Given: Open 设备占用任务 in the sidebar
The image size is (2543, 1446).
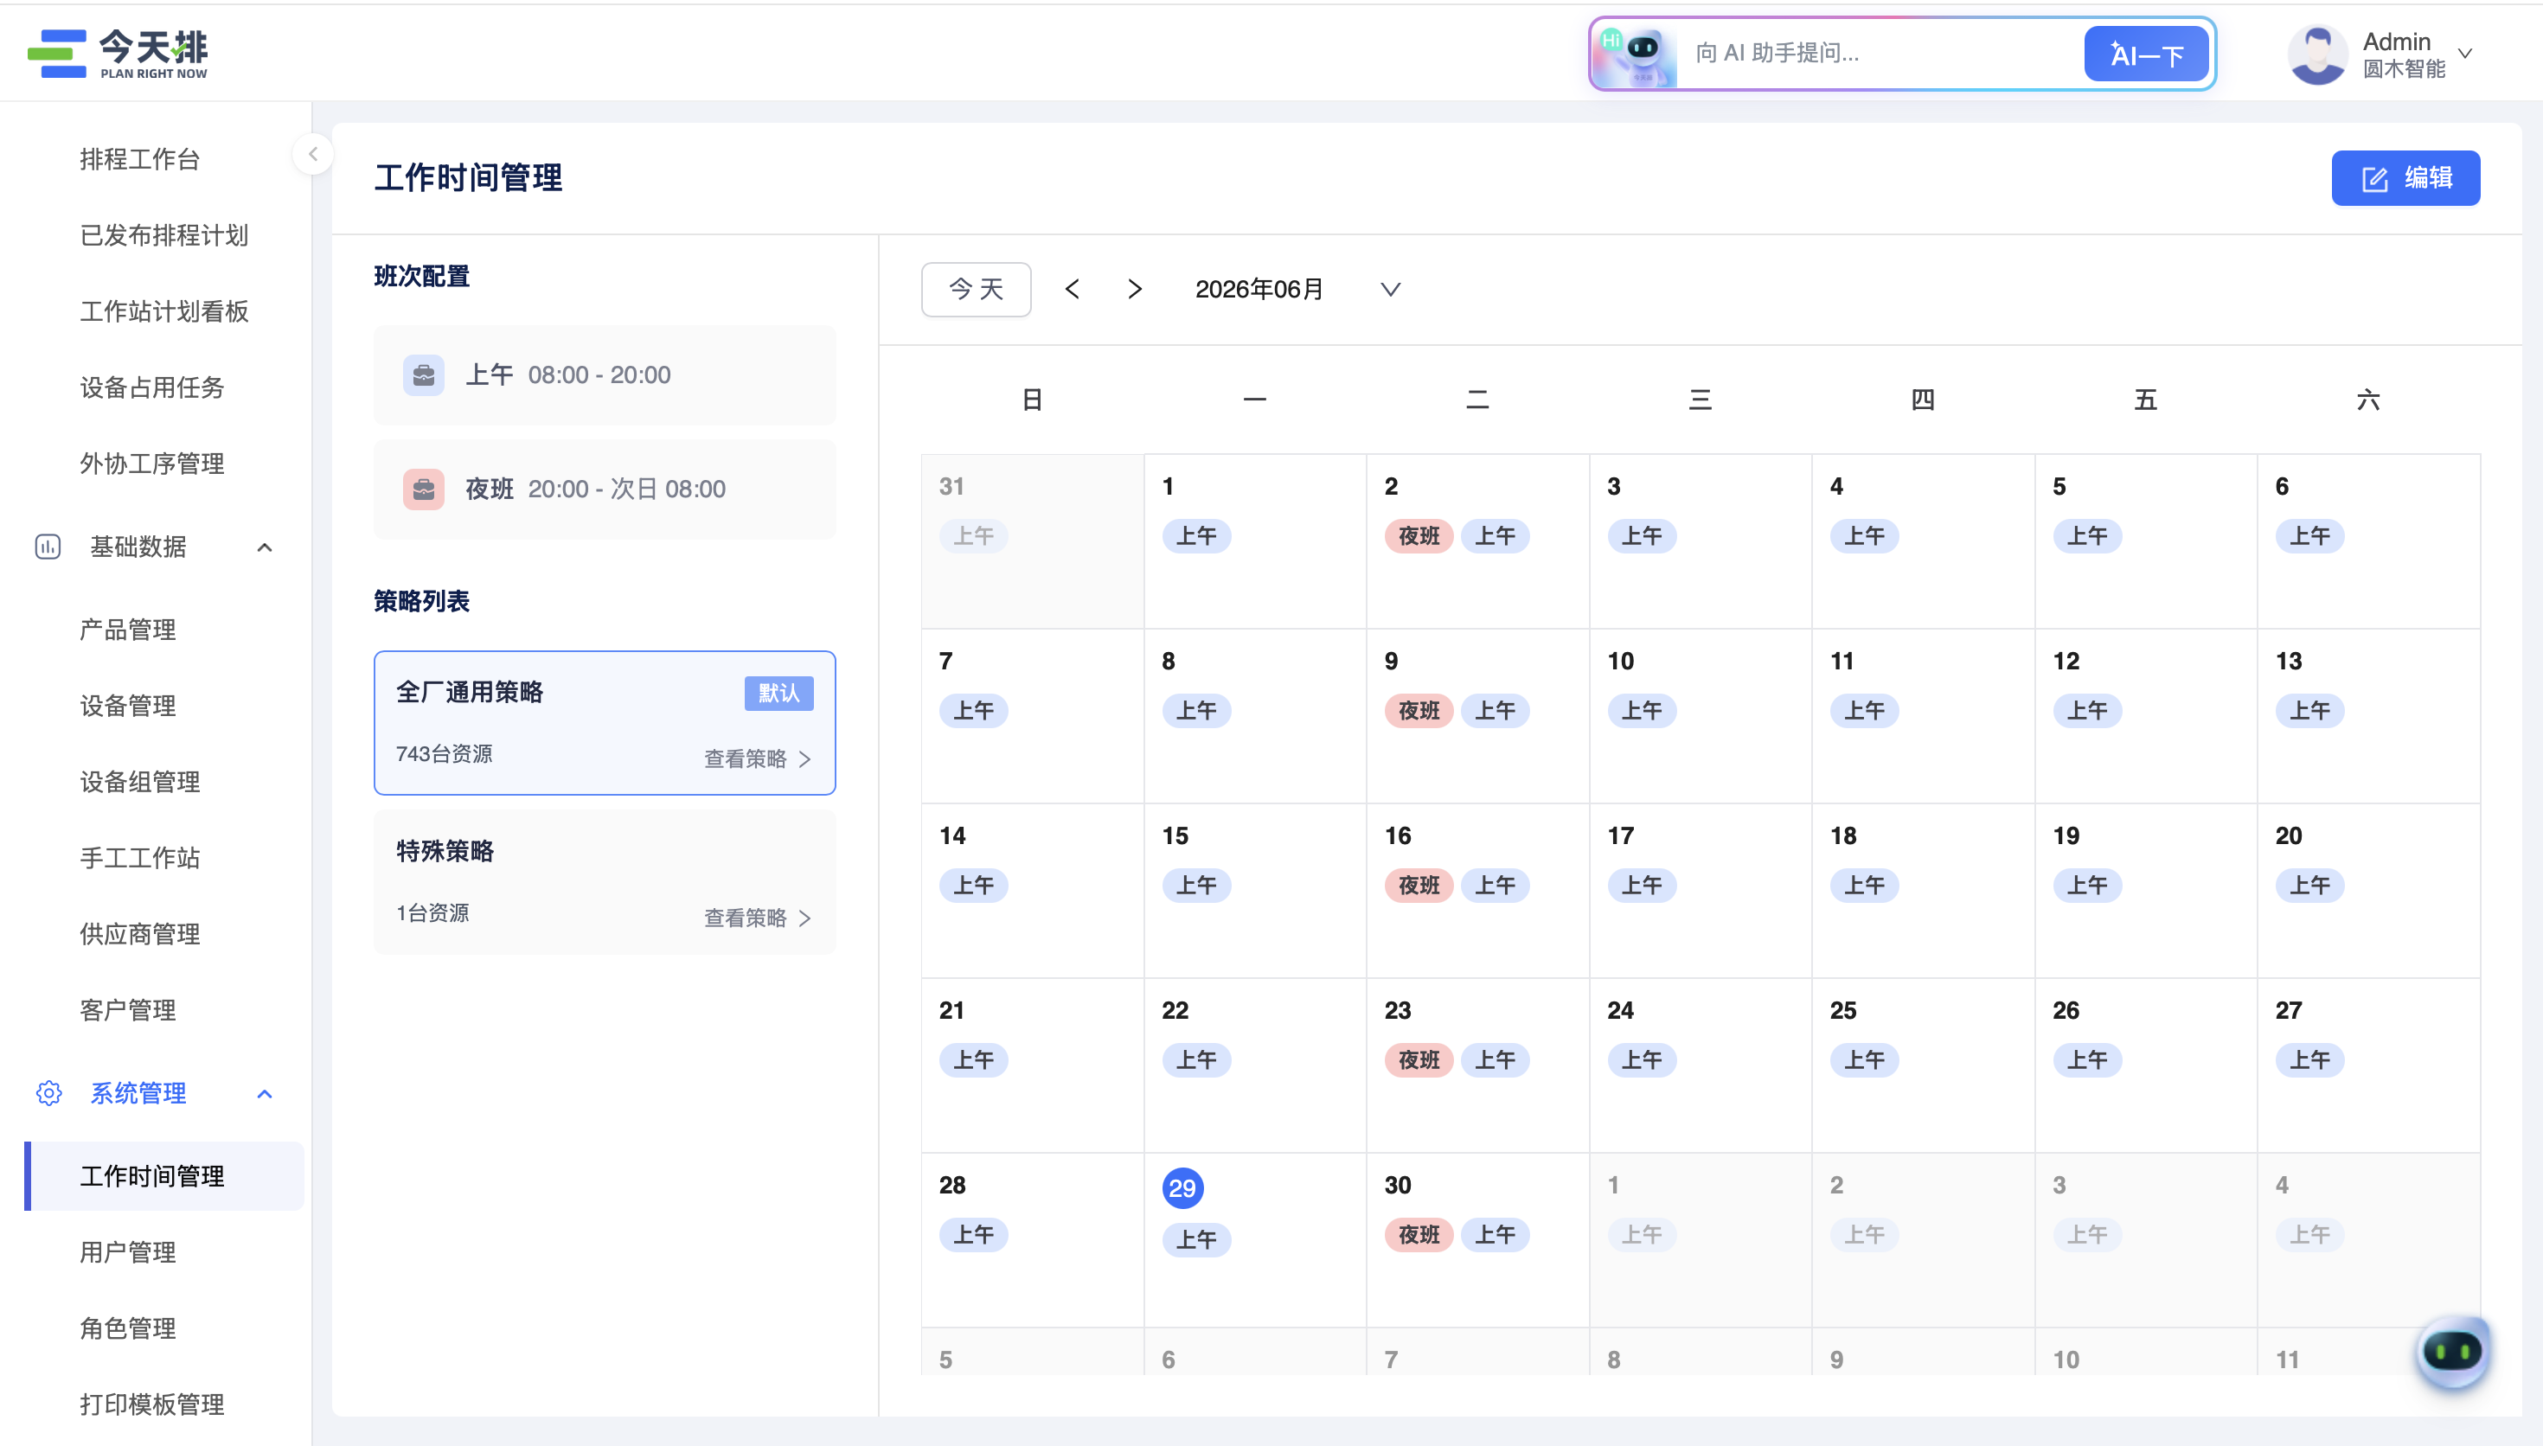Looking at the screenshot, I should pos(152,387).
